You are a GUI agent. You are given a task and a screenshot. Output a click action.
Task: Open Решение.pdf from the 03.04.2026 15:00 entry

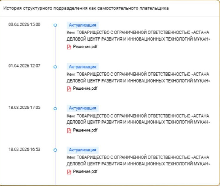coord(85,47)
